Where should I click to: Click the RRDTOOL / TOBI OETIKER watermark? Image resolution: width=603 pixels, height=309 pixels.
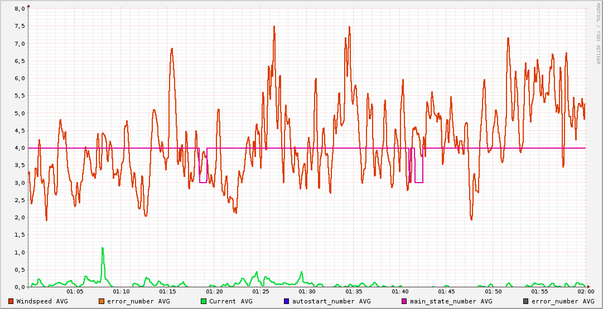[599, 33]
